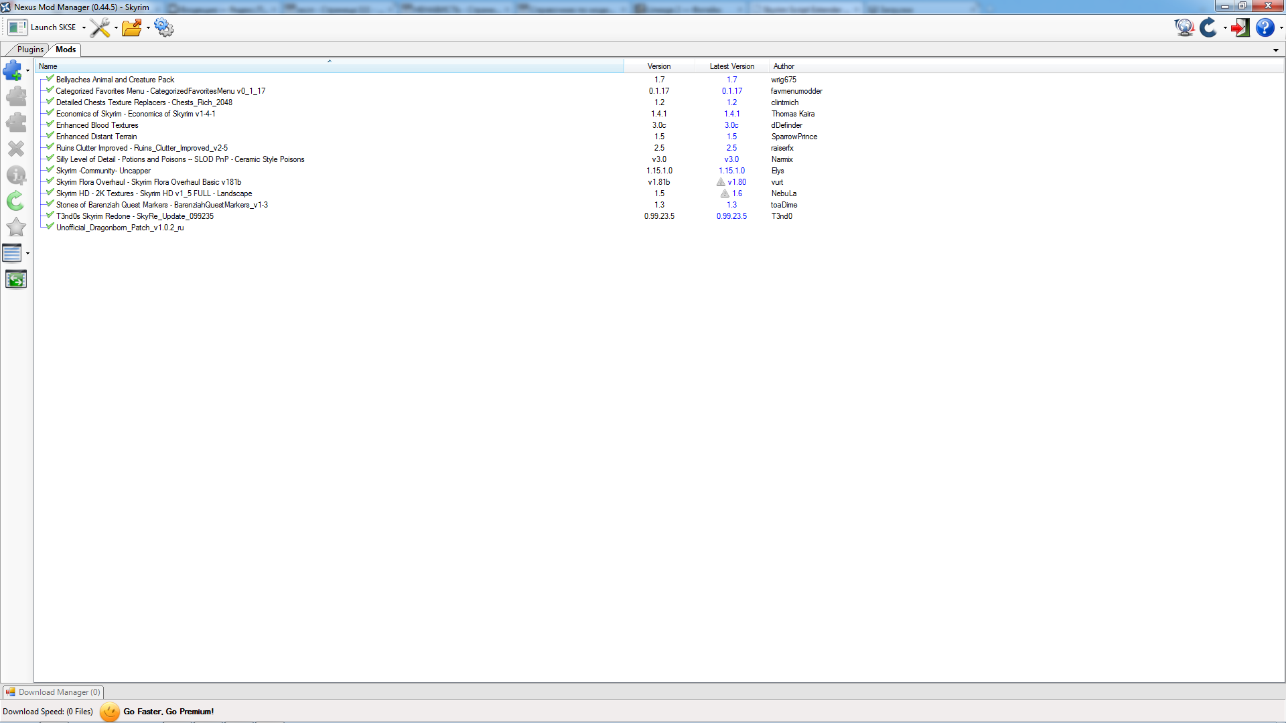Viewport: 1286px width, 723px height.
Task: Click the Go Faster, Go Premium! link
Action: [x=169, y=712]
